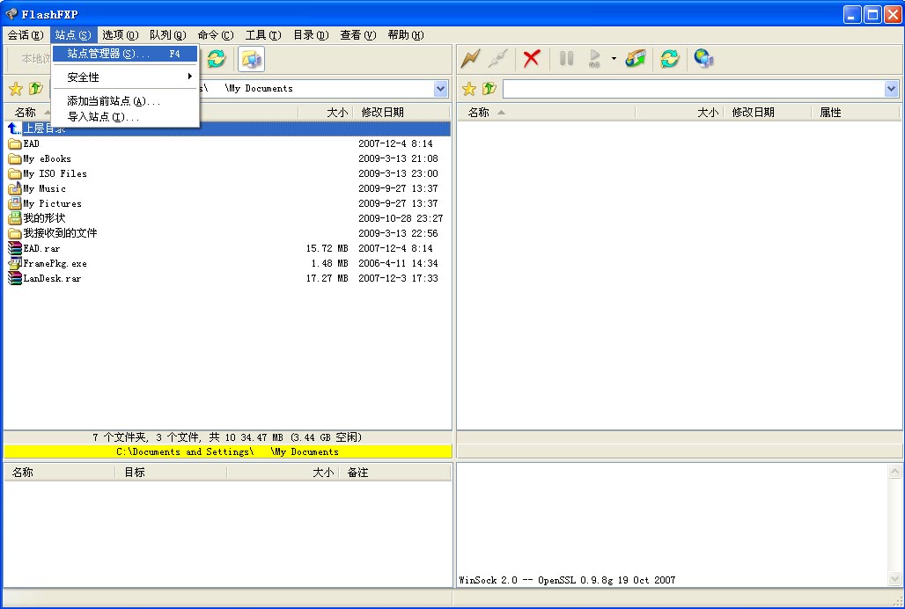Choose 站点管理器 from the open menu
Screen dimensions: 905x609
pos(125,54)
